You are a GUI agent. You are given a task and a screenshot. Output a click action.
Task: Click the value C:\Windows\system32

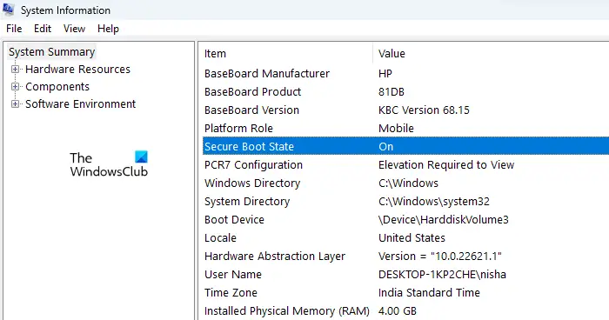coord(434,202)
